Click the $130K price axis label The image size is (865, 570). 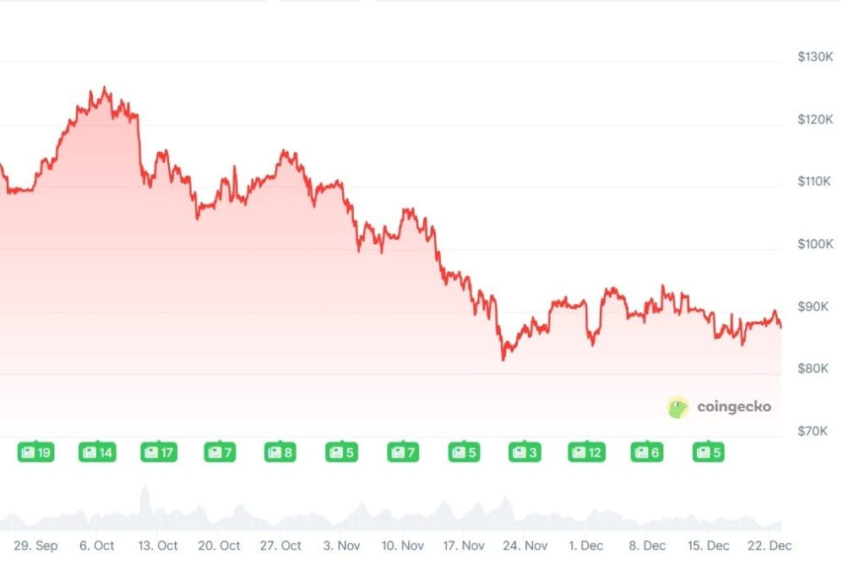pyautogui.click(x=815, y=57)
